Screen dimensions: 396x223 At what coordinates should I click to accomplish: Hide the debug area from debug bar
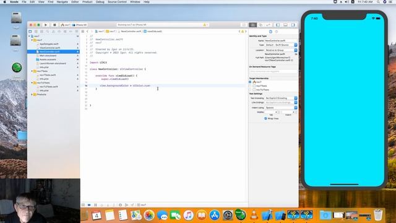click(x=83, y=205)
